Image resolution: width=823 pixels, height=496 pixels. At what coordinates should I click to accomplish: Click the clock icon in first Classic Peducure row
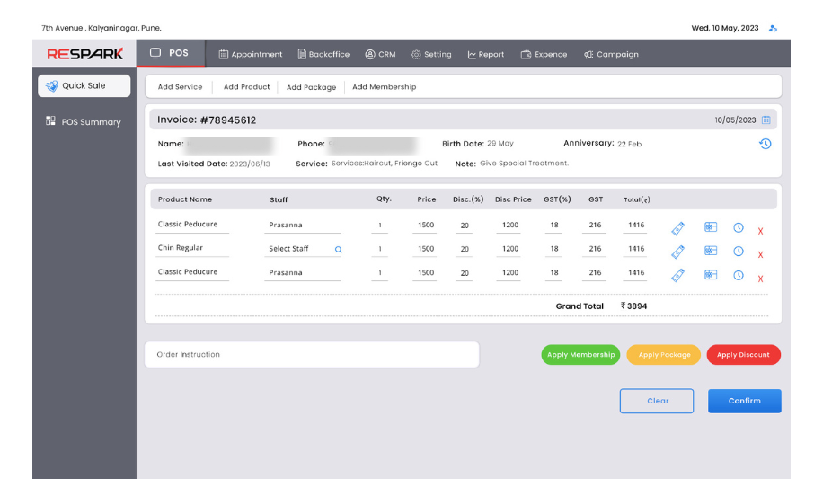[x=738, y=228]
